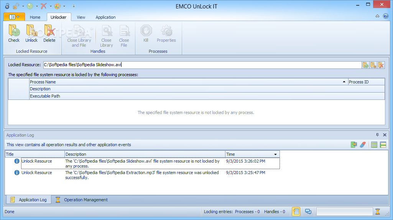Toggle auto-hide pin for Application Log
Viewport: 393px width, 220px height.
(x=377, y=135)
